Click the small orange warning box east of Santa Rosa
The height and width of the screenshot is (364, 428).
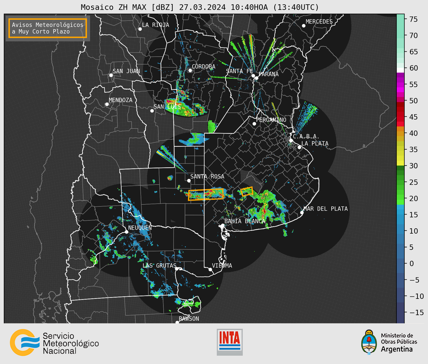pyautogui.click(x=247, y=191)
